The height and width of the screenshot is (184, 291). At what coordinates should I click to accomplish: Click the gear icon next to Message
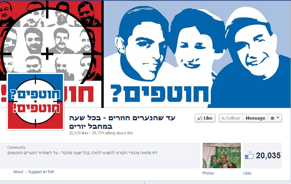pyautogui.click(x=272, y=118)
